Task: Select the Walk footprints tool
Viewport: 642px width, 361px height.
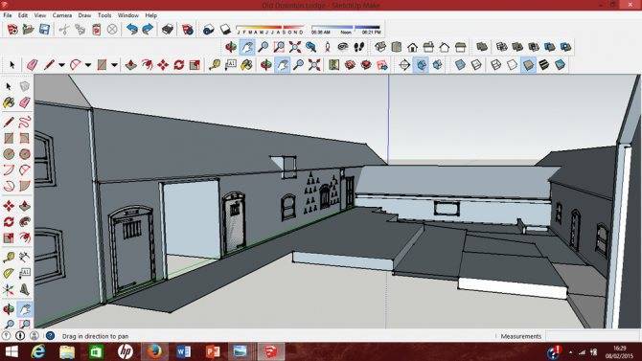Action: pos(359,47)
